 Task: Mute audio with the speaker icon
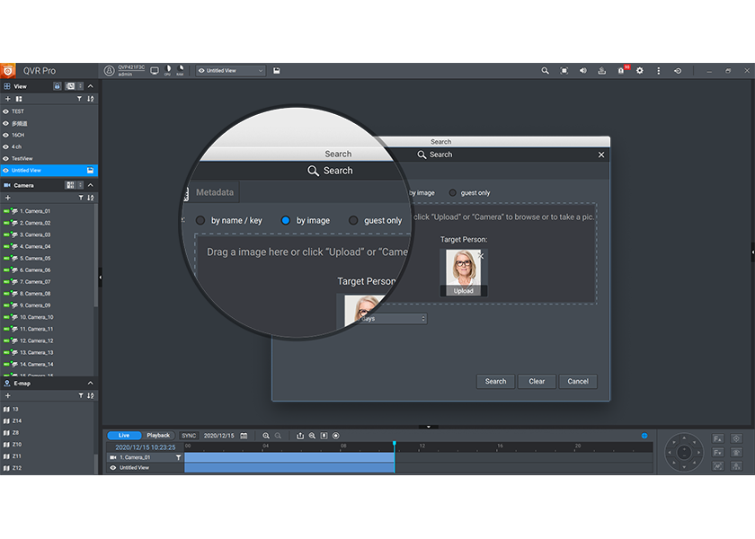[x=582, y=70]
